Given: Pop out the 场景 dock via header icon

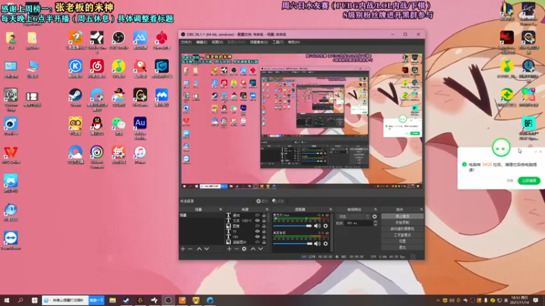Looking at the screenshot, I should click(220, 209).
